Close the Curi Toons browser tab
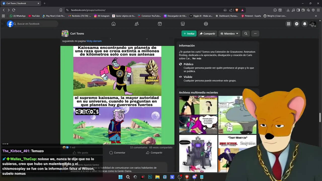 coord(38,3)
